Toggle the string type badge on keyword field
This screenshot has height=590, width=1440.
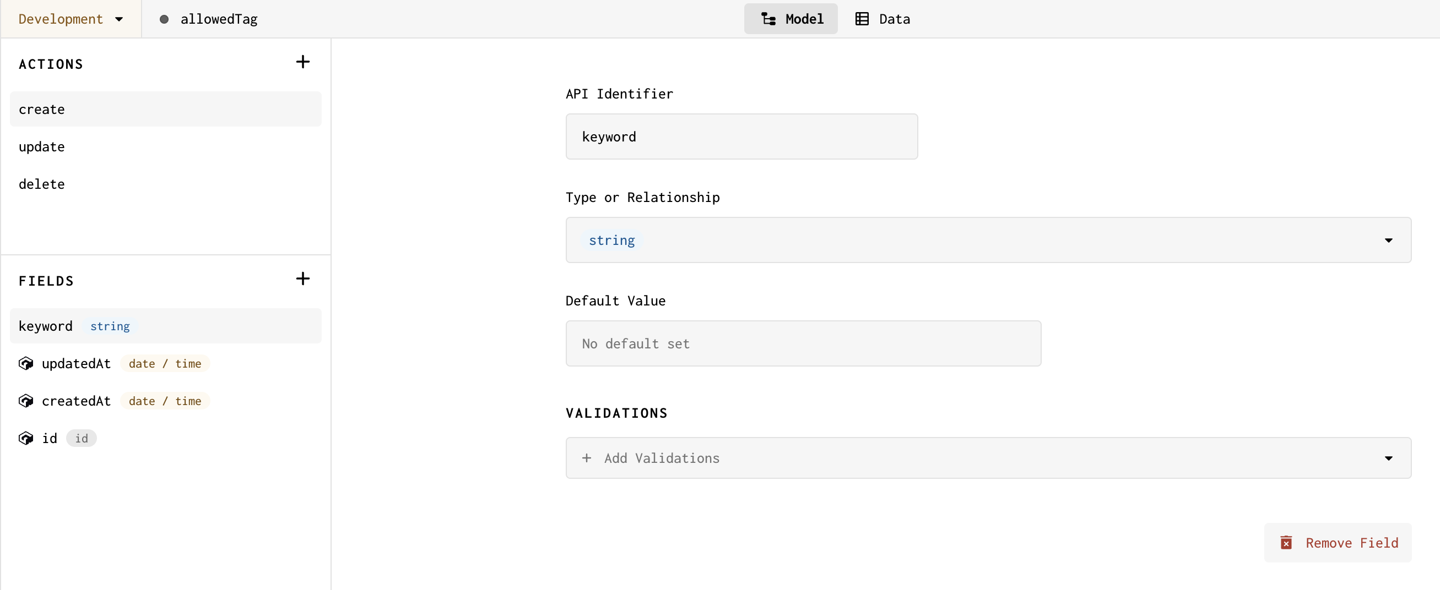pyautogui.click(x=110, y=326)
